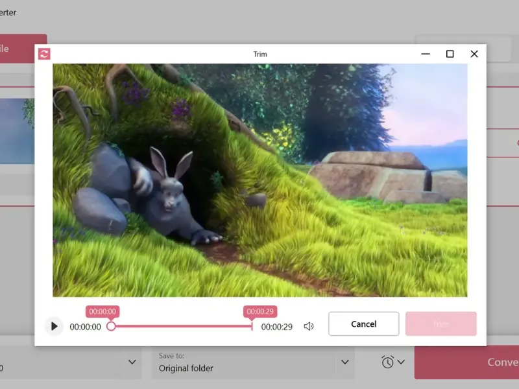Click the pink trim range bar on timeline
The height and width of the screenshot is (389, 519).
coord(184,326)
